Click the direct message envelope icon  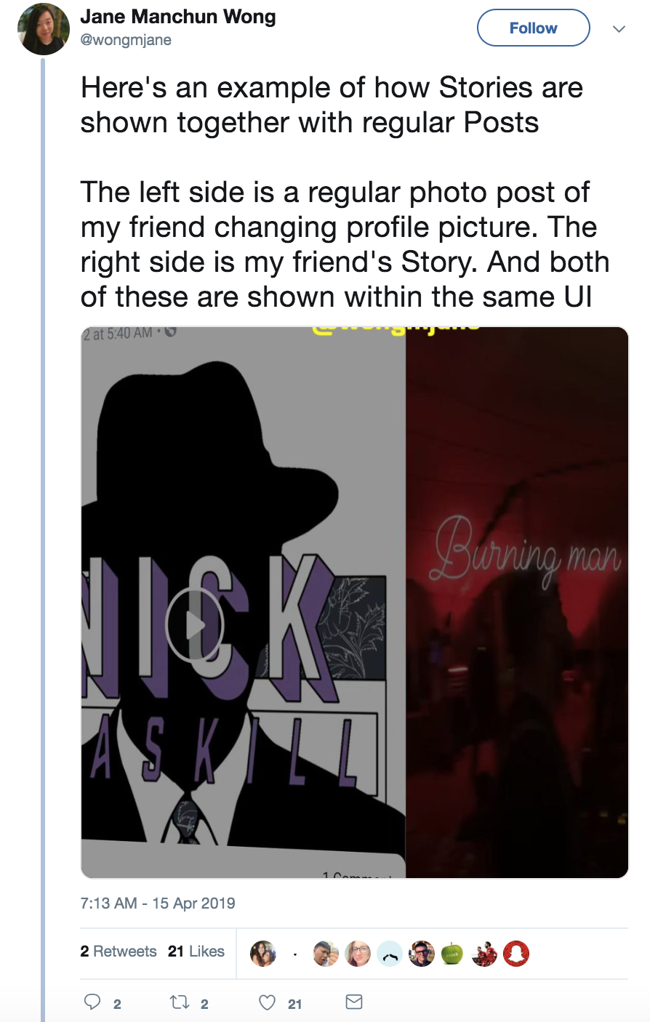[354, 1002]
